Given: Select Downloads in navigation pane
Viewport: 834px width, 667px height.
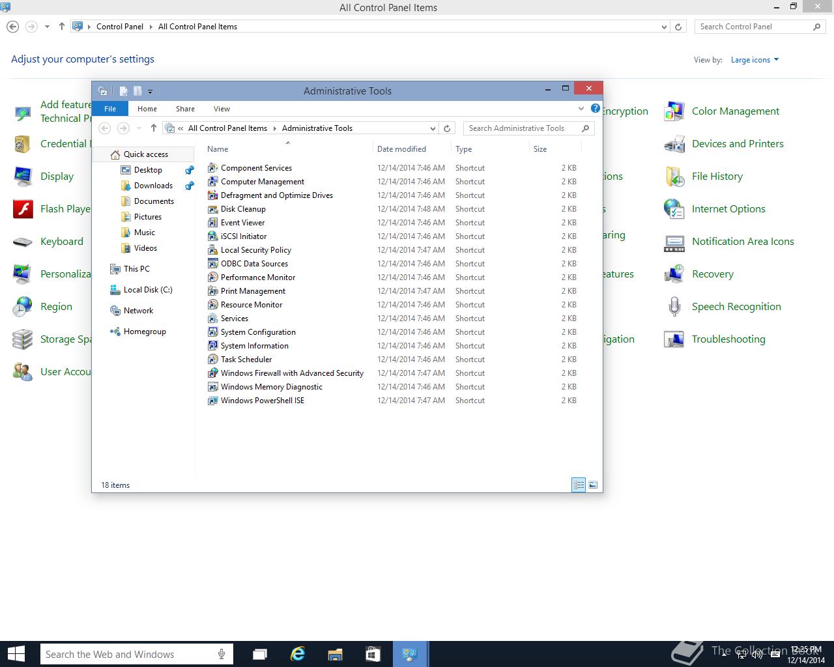Looking at the screenshot, I should 153,186.
